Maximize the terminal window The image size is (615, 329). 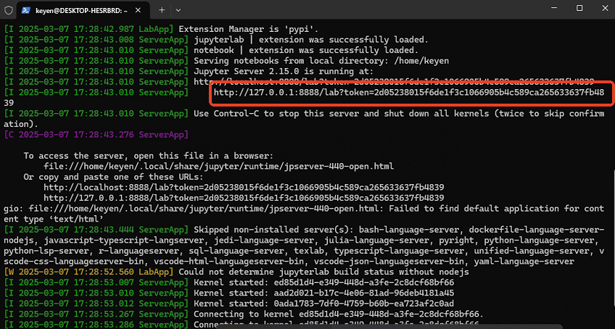pyautogui.click(x=579, y=8)
